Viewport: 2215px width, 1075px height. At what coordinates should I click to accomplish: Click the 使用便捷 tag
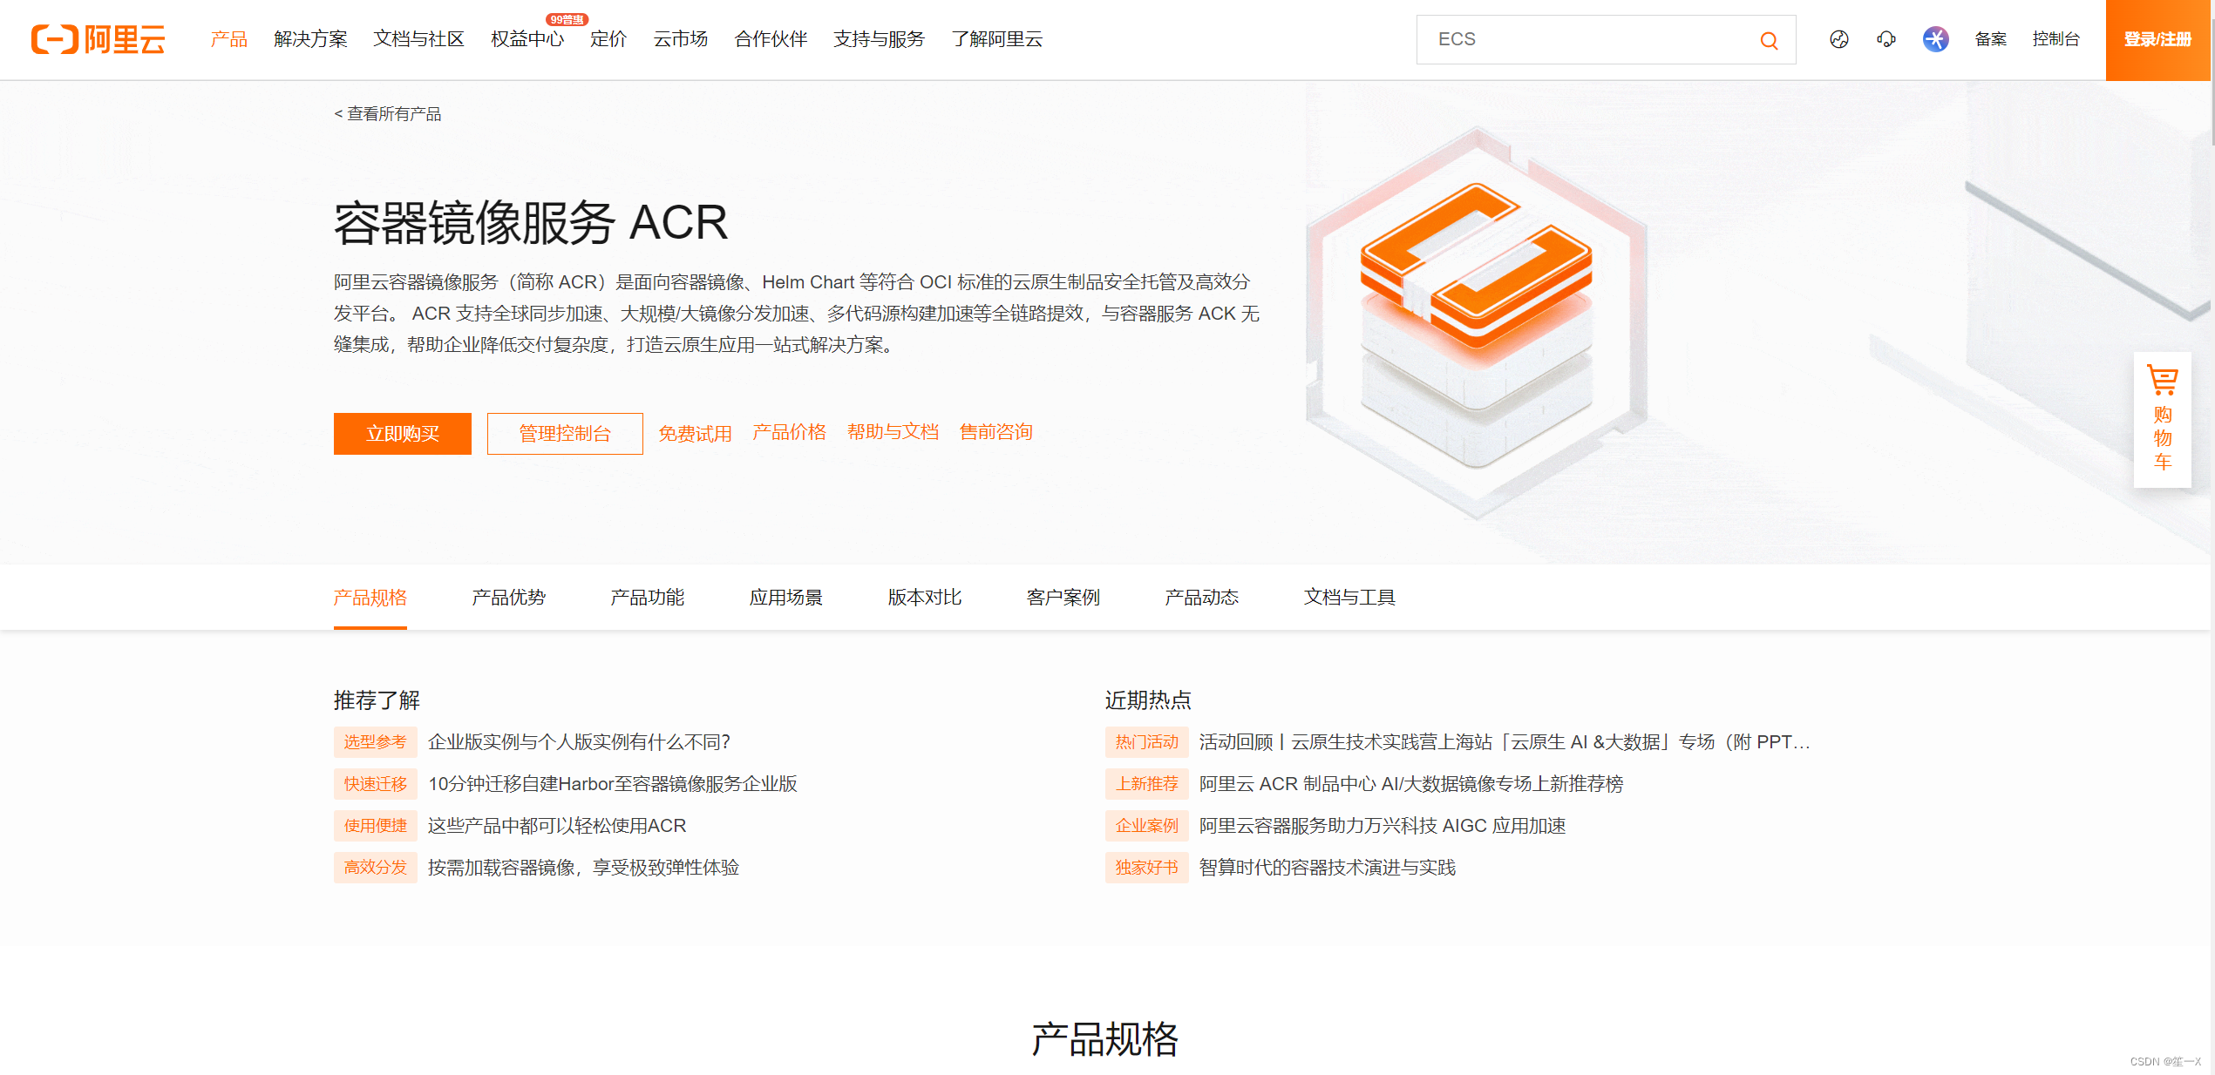(x=375, y=826)
